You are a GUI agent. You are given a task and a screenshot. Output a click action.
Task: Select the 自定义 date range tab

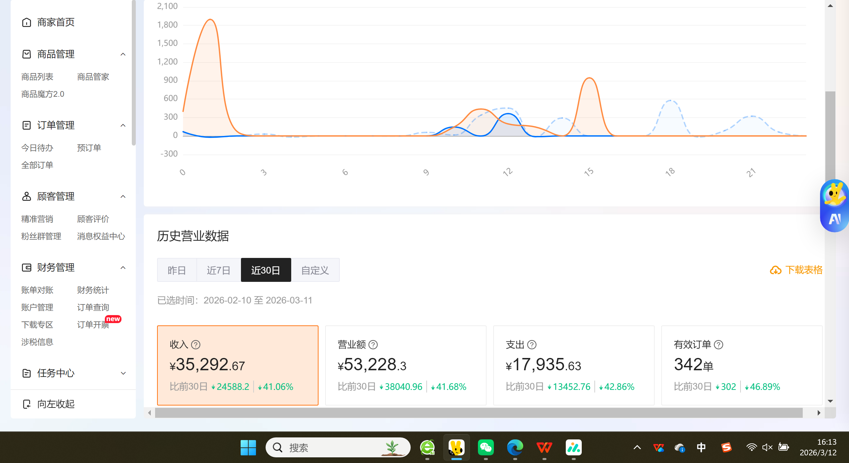315,270
